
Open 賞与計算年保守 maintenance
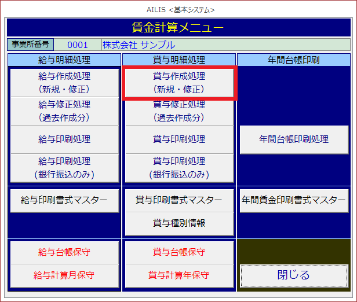(x=178, y=275)
